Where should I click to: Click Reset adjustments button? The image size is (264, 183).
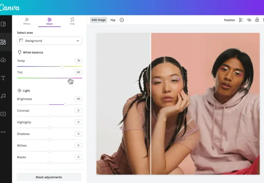pyautogui.click(x=49, y=177)
